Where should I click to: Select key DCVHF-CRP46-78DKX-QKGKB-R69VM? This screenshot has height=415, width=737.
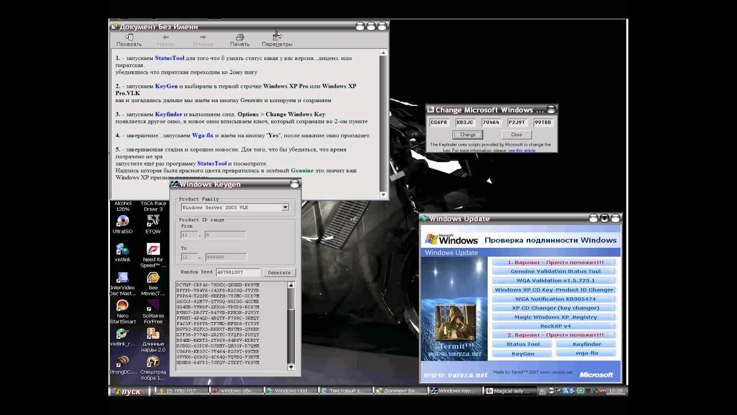[218, 285]
